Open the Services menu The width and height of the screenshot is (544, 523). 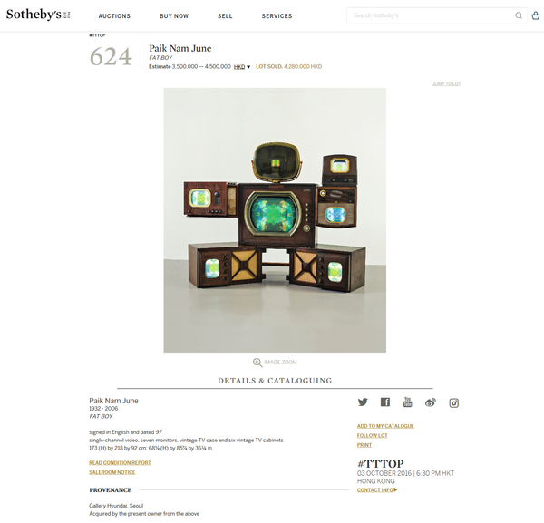tap(277, 16)
